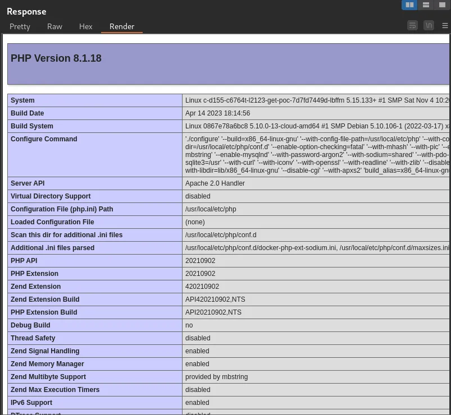Toggle word wrap in the response
Viewport: 451px width, 415px height.
coord(412,25)
